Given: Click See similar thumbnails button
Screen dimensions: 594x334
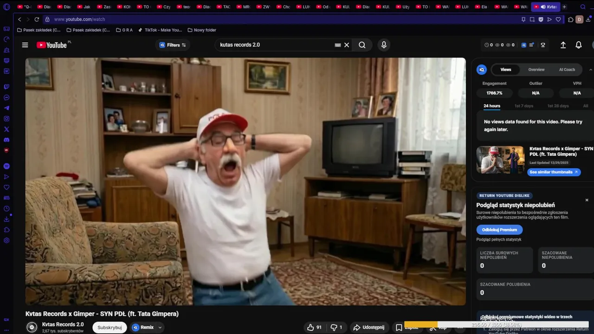Looking at the screenshot, I should (554, 172).
